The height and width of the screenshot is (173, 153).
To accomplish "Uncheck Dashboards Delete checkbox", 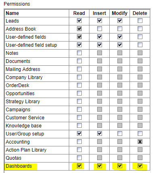I will 140,166.
